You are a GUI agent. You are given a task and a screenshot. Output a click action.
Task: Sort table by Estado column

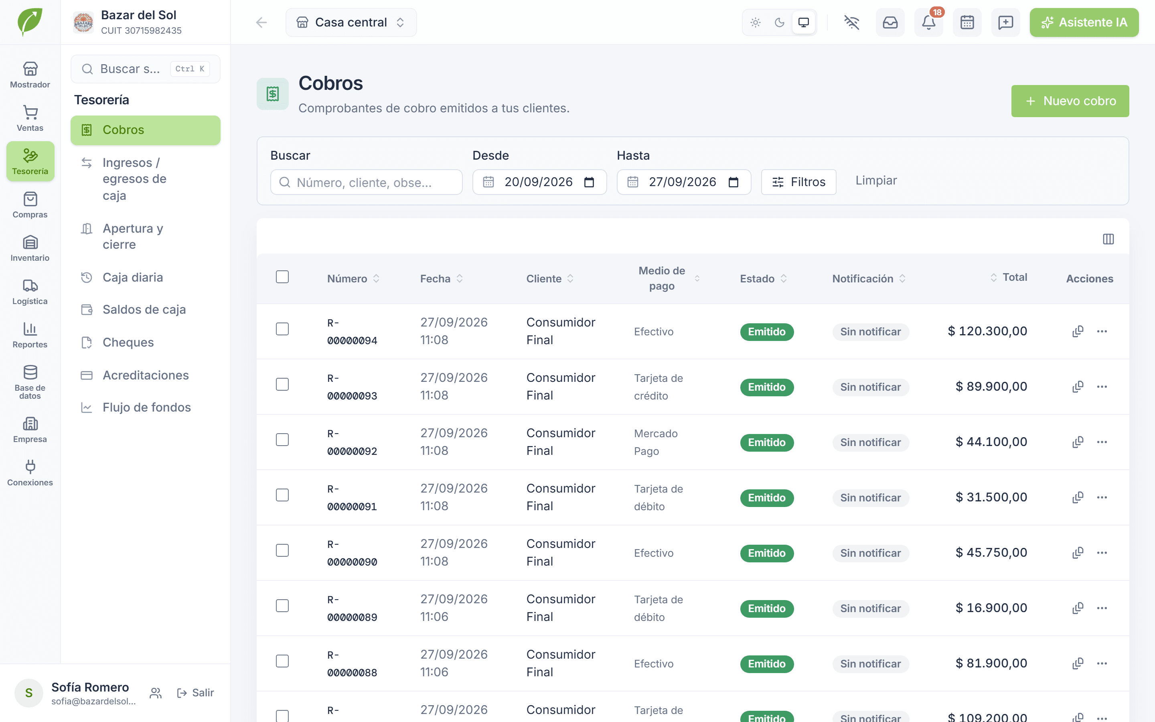(763, 278)
